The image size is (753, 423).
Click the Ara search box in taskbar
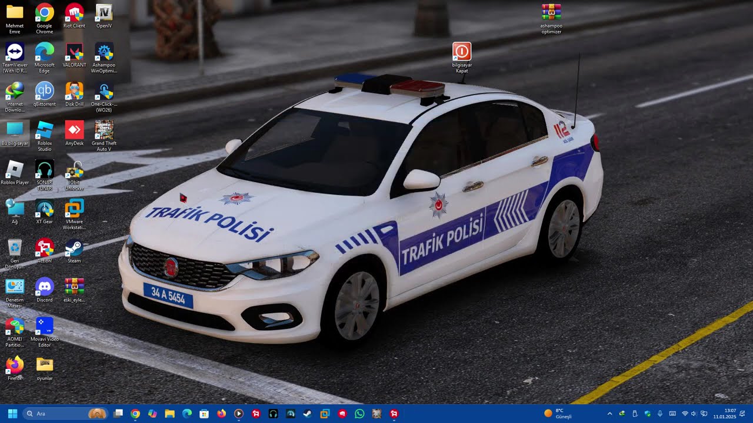(65, 414)
